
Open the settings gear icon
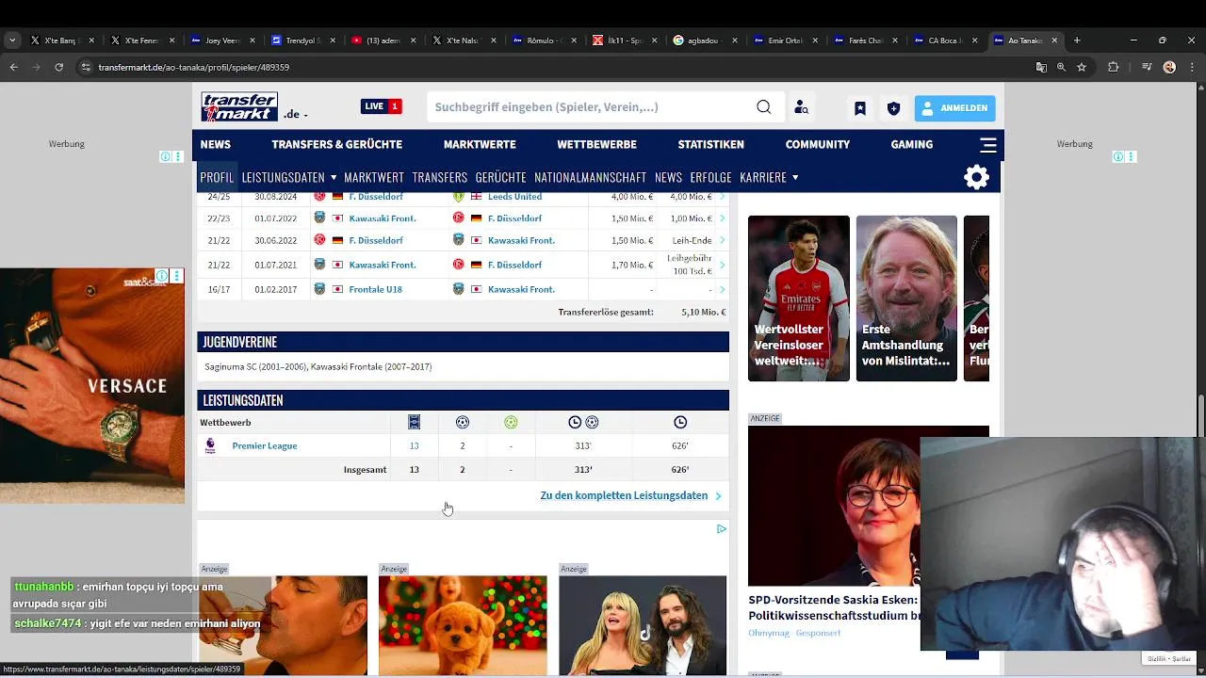pos(976,177)
